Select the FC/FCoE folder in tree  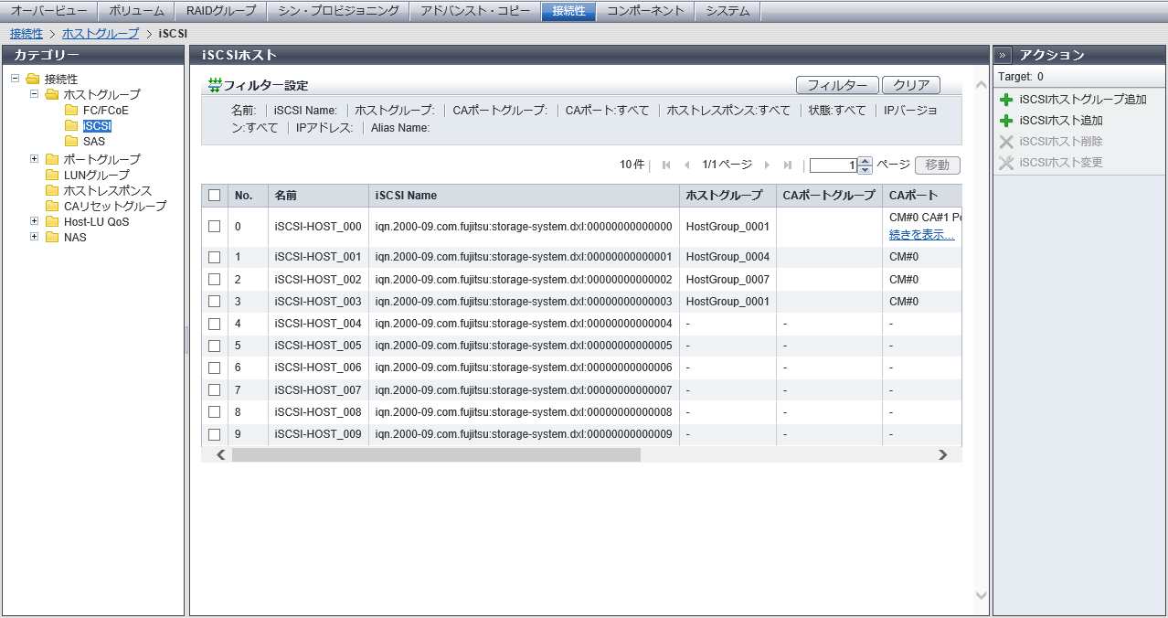coord(71,111)
